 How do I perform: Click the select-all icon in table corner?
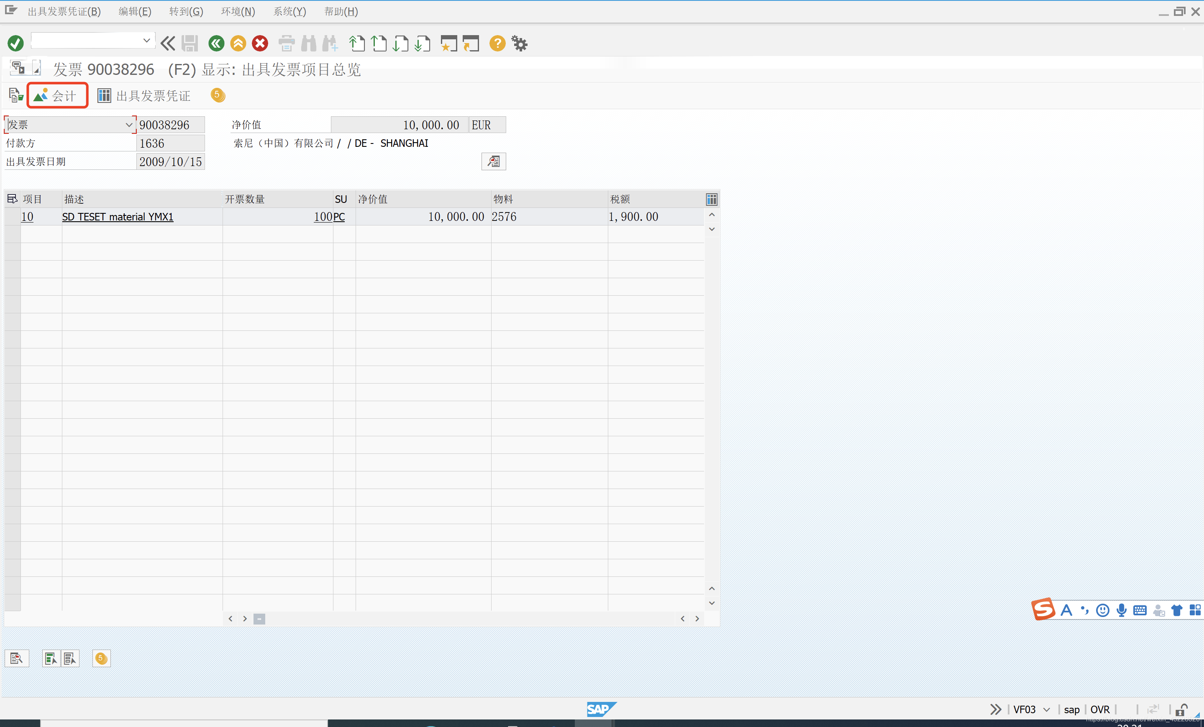click(12, 199)
